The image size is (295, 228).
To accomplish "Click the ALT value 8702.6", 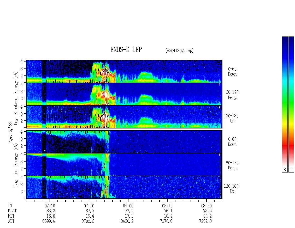I will (x=88, y=221).
